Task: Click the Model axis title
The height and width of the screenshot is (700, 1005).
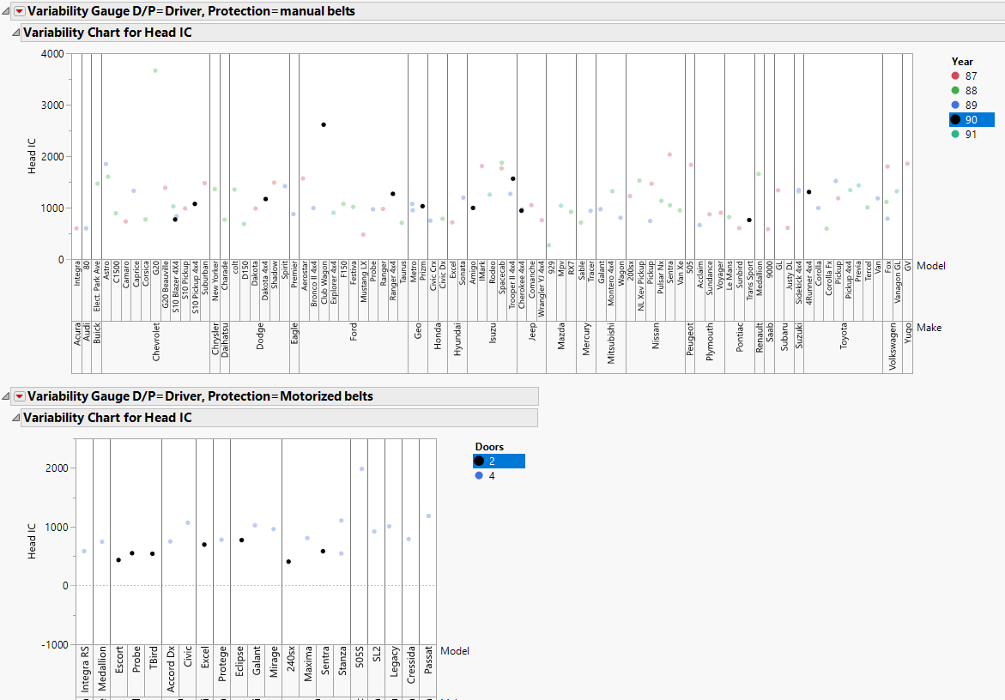Action: pos(930,266)
